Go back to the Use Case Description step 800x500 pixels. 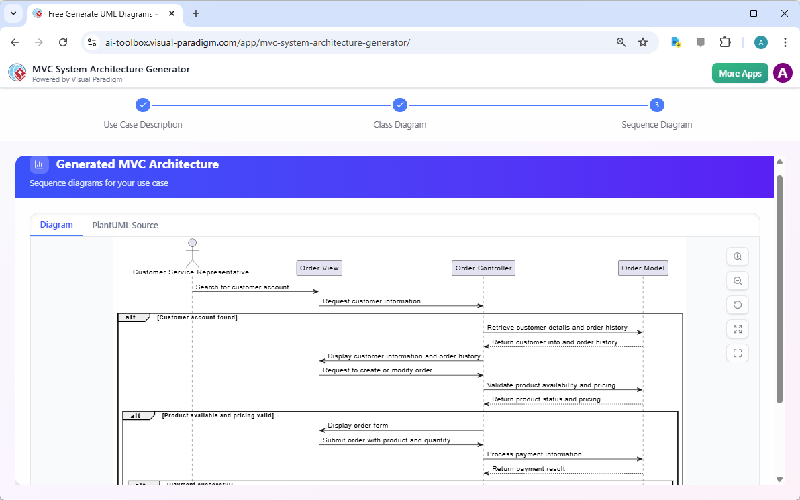[x=143, y=105]
